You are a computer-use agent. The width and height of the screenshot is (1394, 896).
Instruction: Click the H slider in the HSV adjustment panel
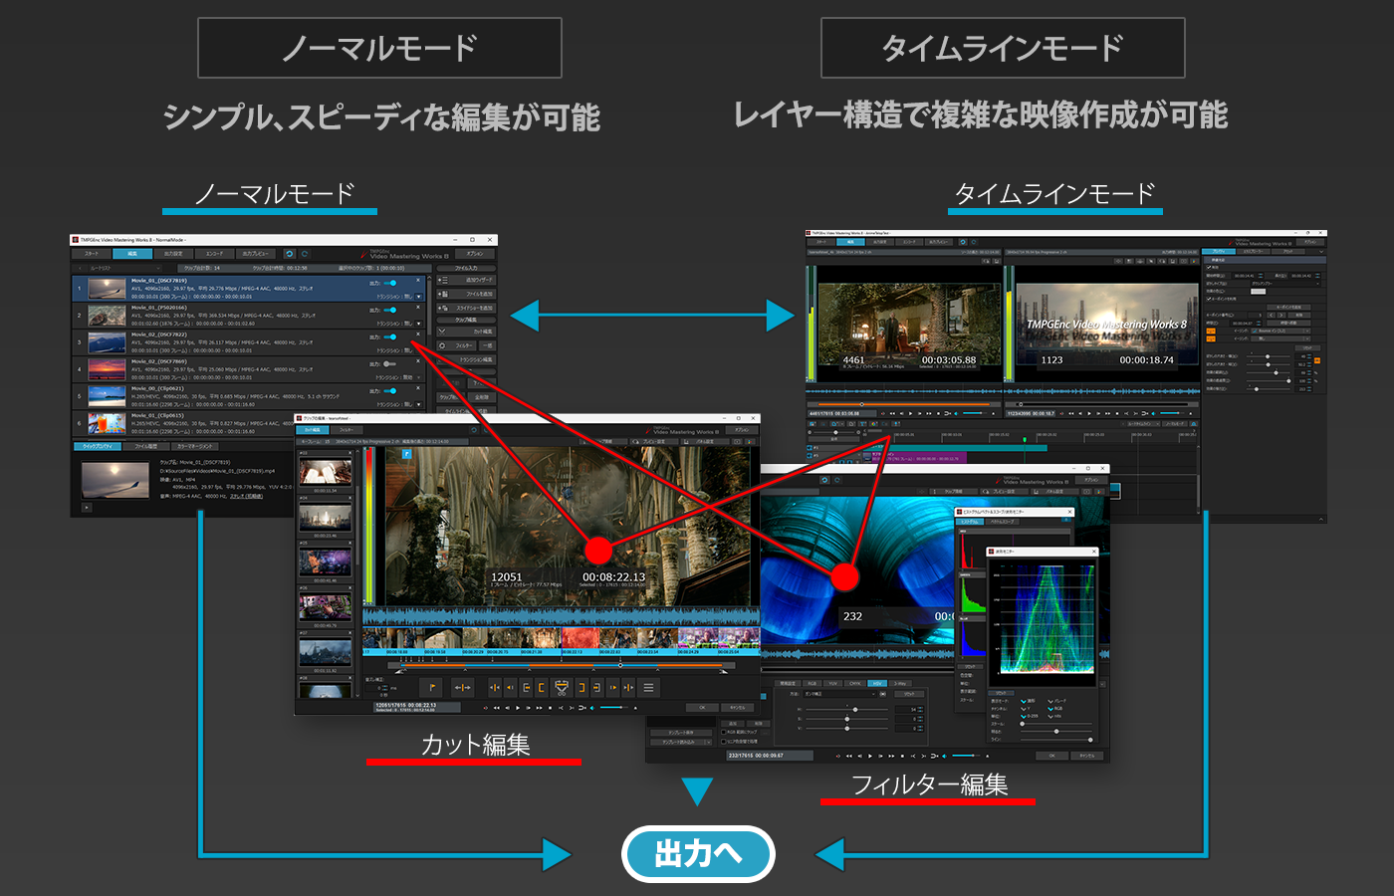[856, 710]
